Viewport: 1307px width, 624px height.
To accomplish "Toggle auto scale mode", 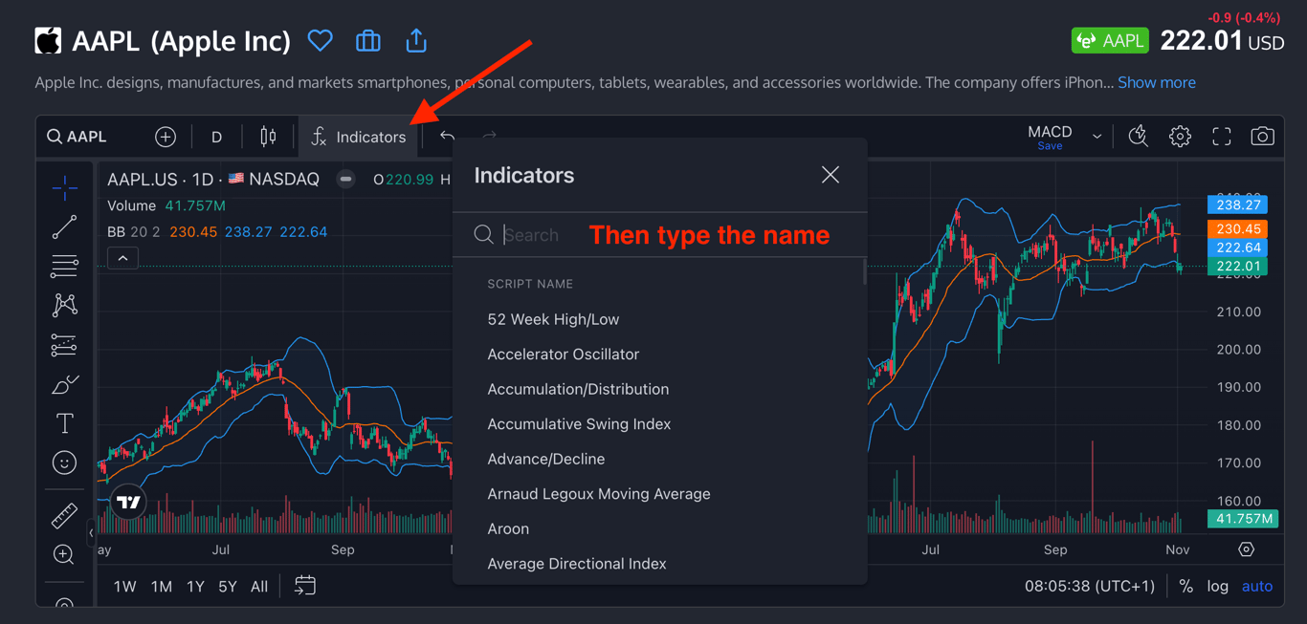I will tap(1257, 587).
